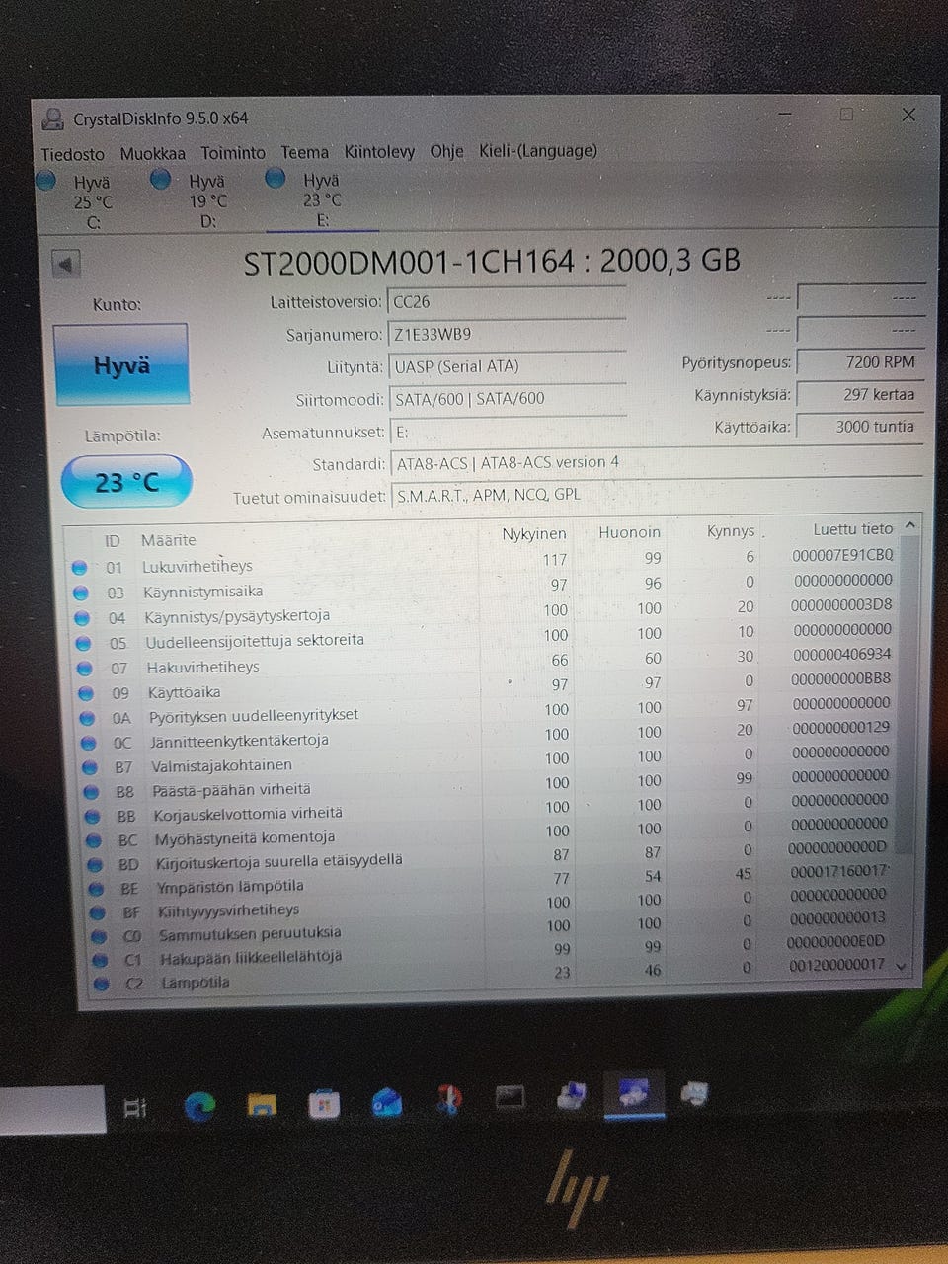Open Microsoft Edge from the taskbar
The image size is (948, 1264).
[x=200, y=1106]
